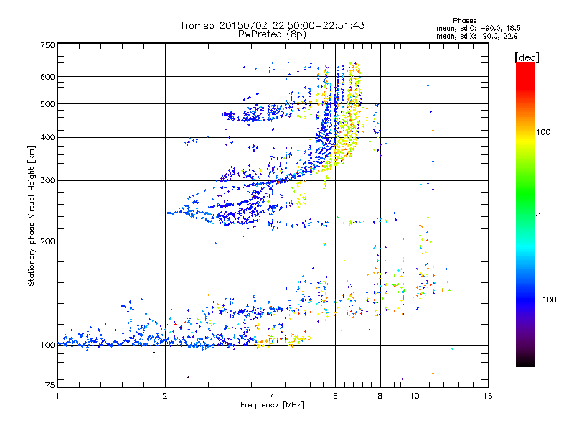Click the x-axis tick label "10"

[415, 396]
